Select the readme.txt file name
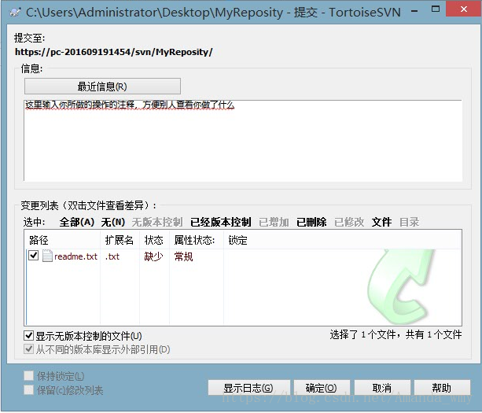The height and width of the screenshot is (413, 482). pyautogui.click(x=76, y=256)
